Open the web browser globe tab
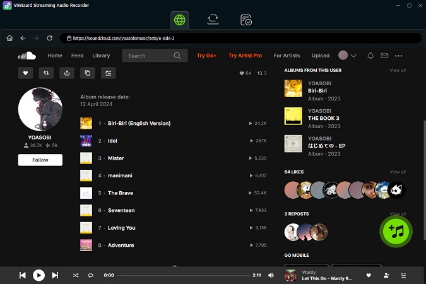Image resolution: width=426 pixels, height=284 pixels. tap(180, 20)
